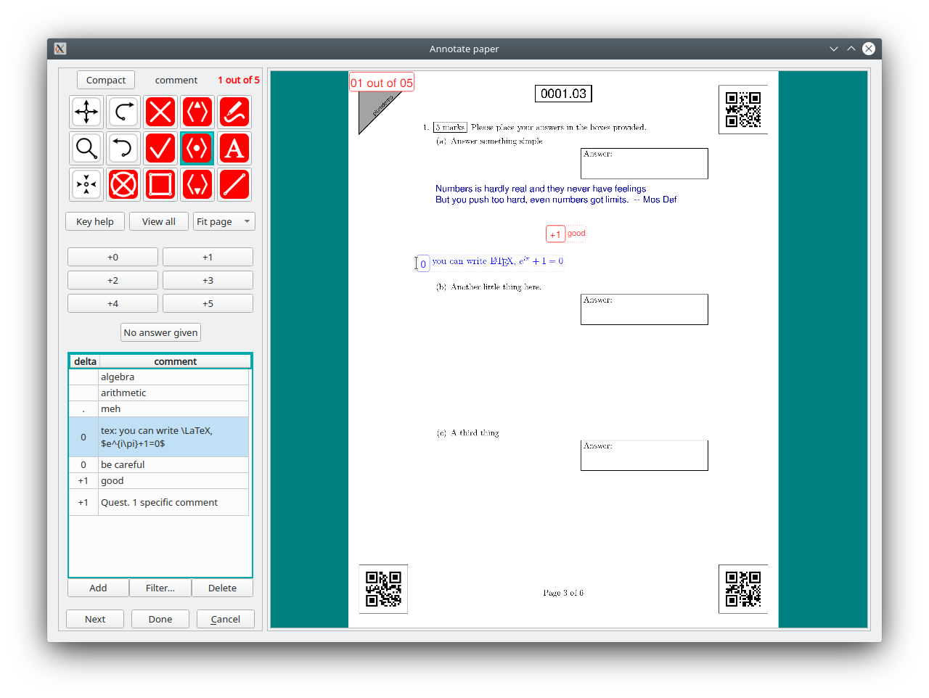Click the red 1 out of 5 score label

[x=239, y=80]
